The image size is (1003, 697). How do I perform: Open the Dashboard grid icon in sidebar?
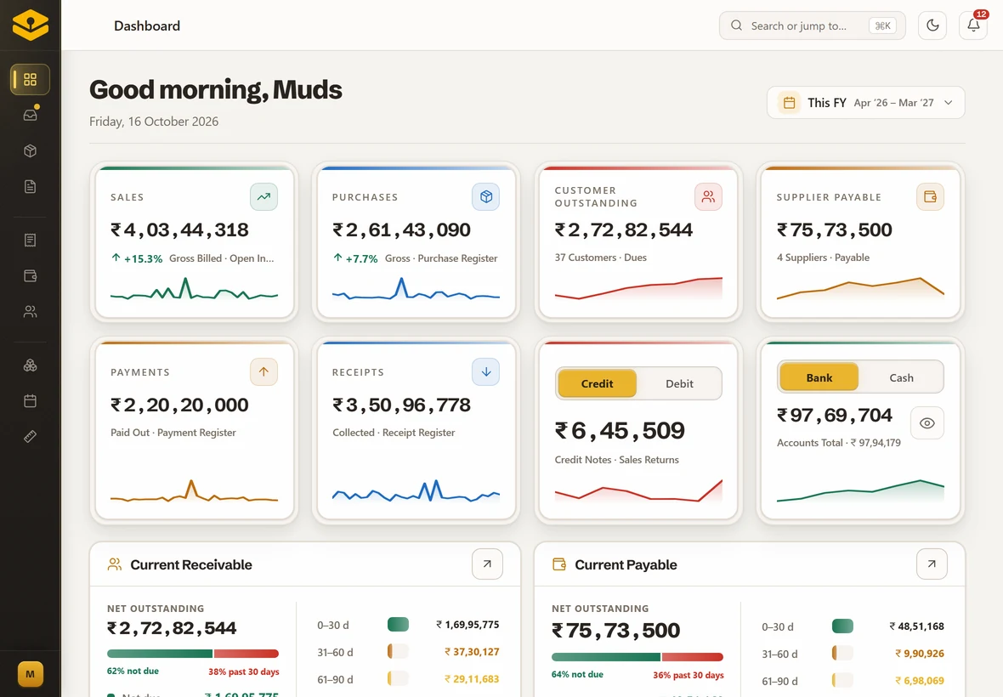click(x=30, y=79)
